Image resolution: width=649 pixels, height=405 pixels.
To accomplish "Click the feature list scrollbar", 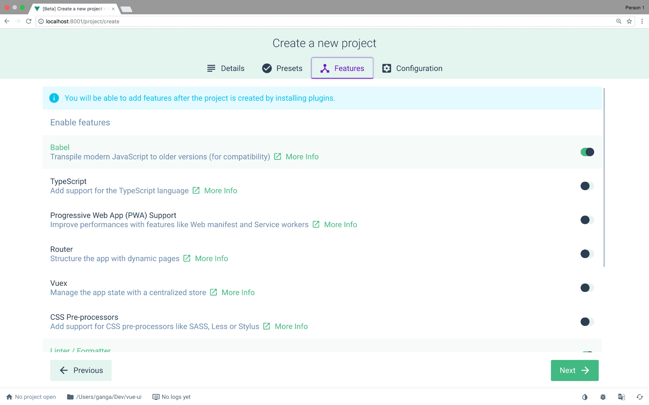I will (x=604, y=178).
